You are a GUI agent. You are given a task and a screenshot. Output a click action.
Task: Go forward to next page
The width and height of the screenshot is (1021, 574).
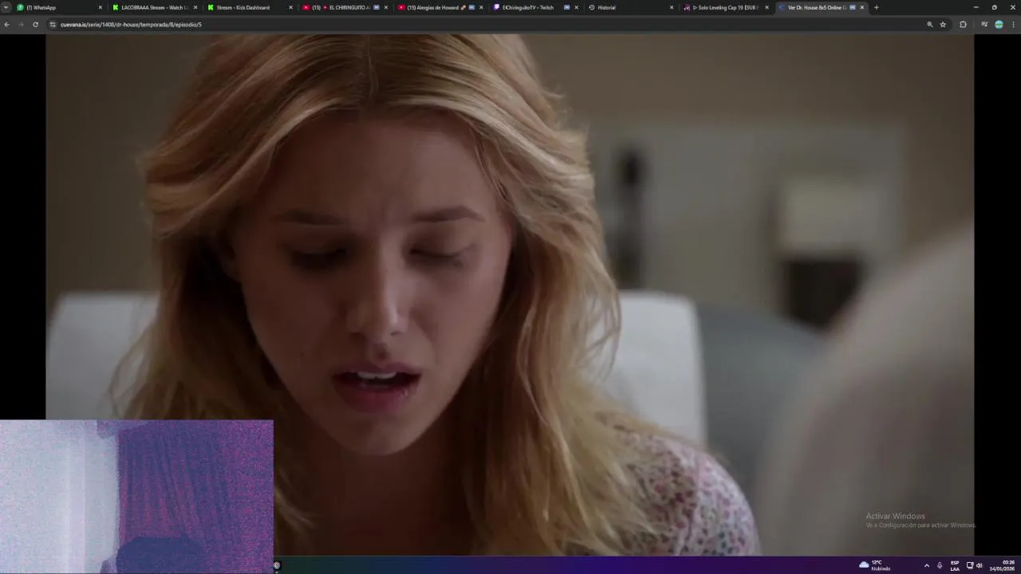tap(21, 25)
